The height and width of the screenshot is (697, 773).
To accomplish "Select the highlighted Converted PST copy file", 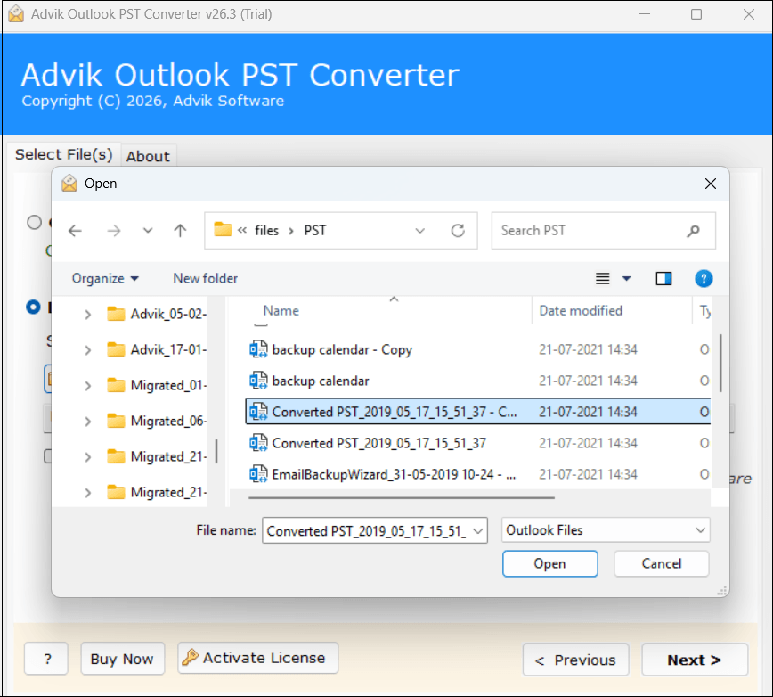I will (478, 412).
